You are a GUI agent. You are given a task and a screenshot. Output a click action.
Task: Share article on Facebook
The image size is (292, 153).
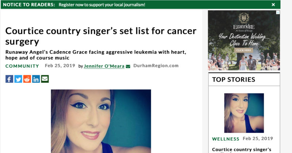pos(9,79)
